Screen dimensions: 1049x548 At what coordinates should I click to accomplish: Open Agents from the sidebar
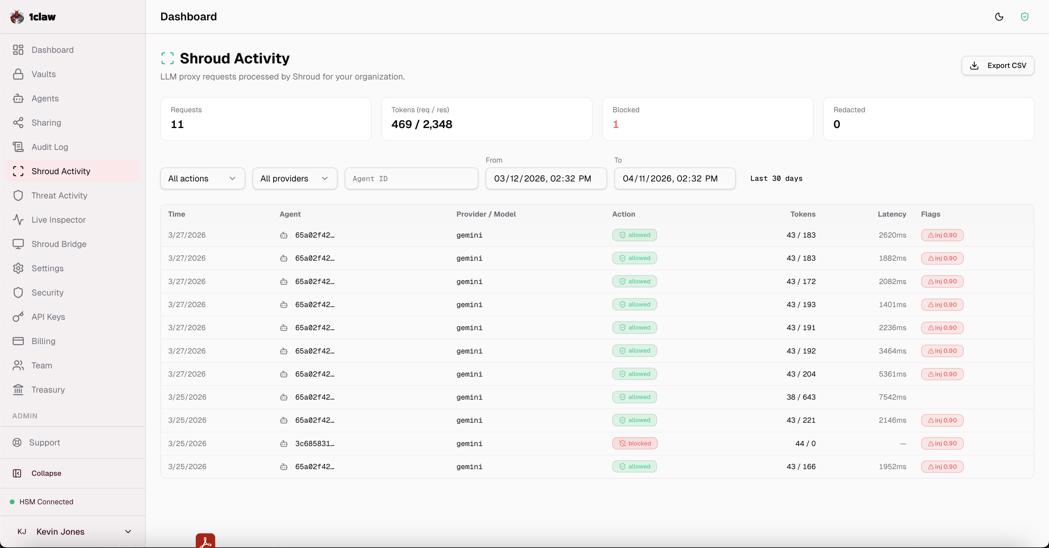(45, 99)
